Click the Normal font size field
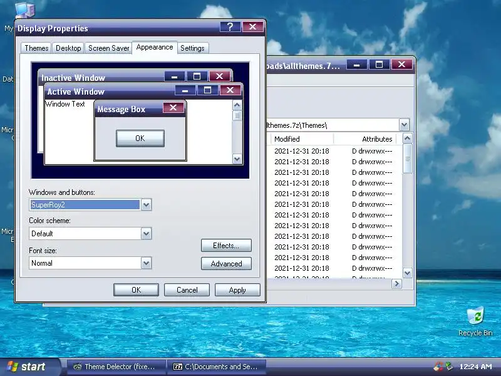This screenshot has width=501, height=376. pos(85,263)
